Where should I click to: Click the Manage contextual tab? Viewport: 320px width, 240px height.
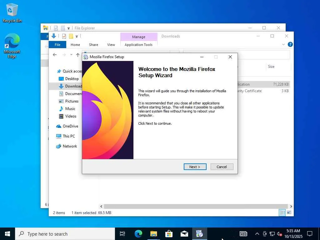coord(139,37)
